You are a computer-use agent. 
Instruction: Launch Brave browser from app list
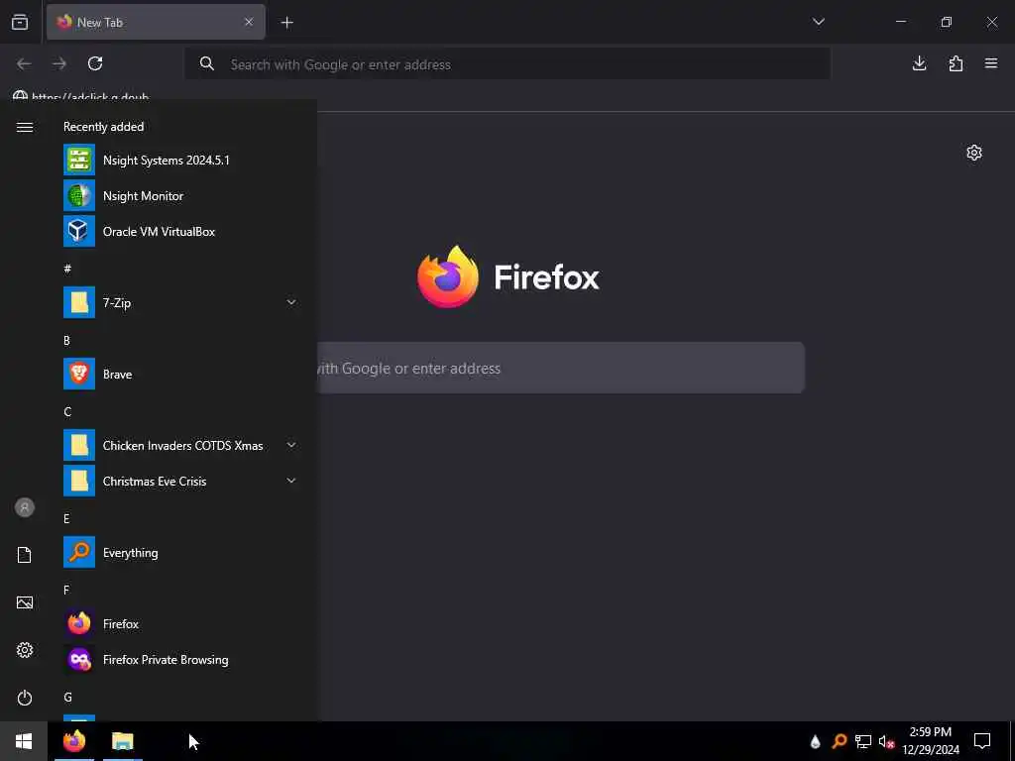[x=181, y=374]
